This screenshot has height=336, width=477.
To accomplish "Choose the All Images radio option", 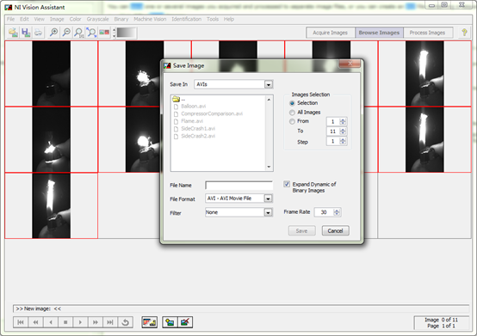I will click(292, 113).
